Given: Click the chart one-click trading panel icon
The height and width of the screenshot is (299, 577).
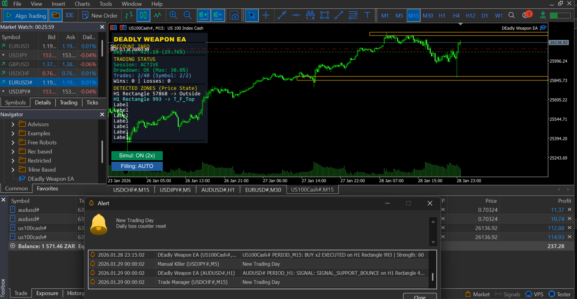Looking at the screenshot, I should [x=123, y=28].
